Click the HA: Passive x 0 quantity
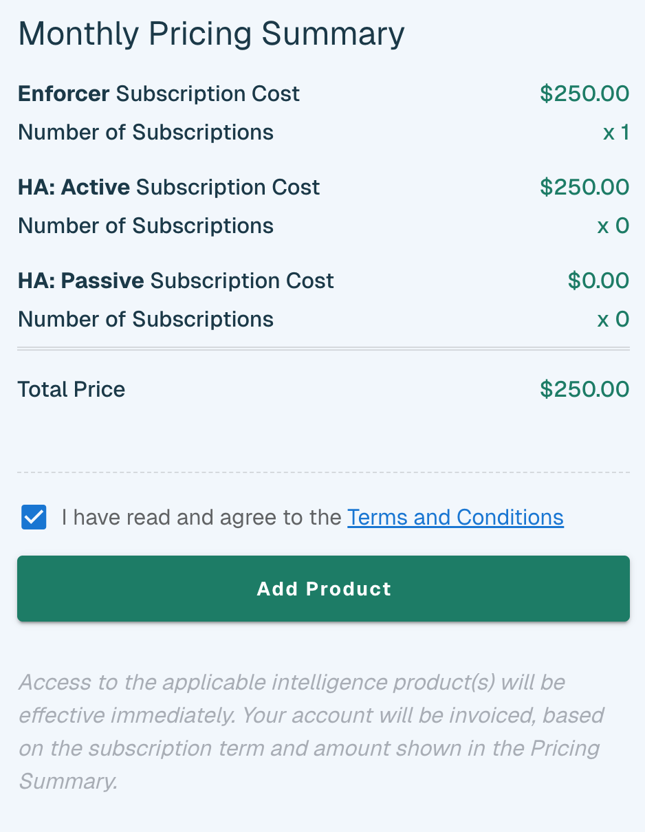The height and width of the screenshot is (832, 645). click(x=613, y=319)
